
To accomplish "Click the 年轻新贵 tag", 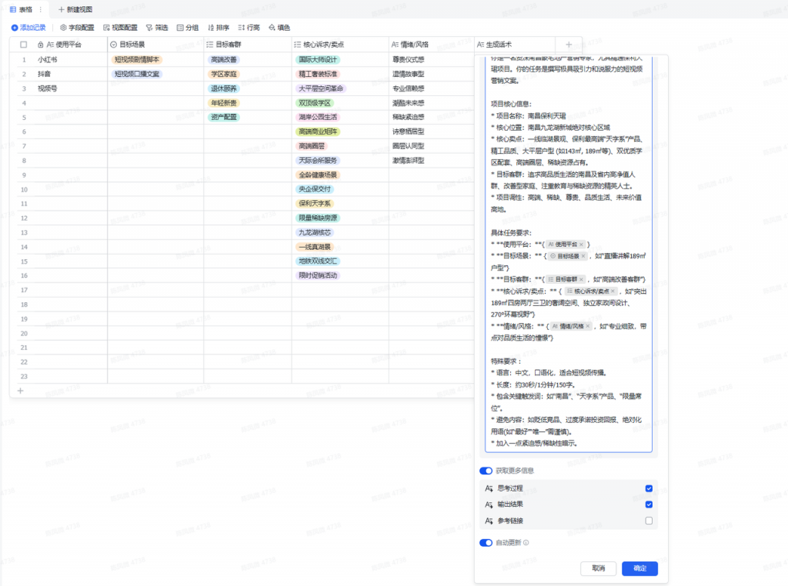I will point(224,103).
